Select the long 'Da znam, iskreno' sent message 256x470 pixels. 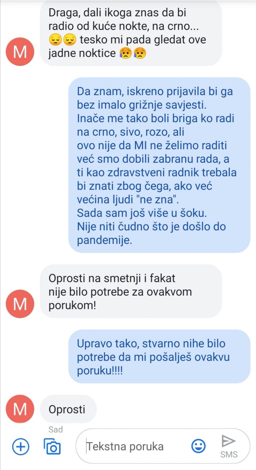pyautogui.click(x=159, y=165)
